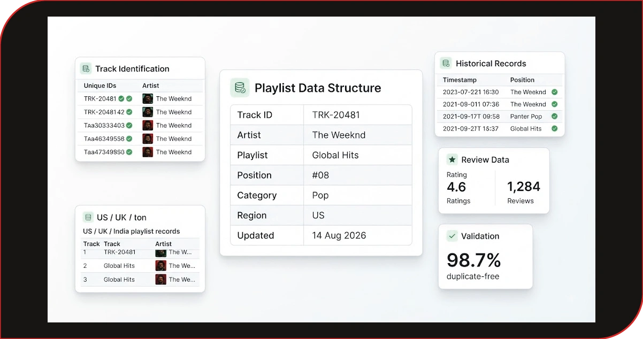Click the 1,284 reviews count

click(524, 187)
